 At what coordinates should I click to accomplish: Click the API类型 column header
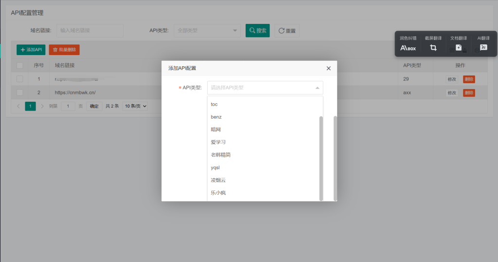coord(412,65)
